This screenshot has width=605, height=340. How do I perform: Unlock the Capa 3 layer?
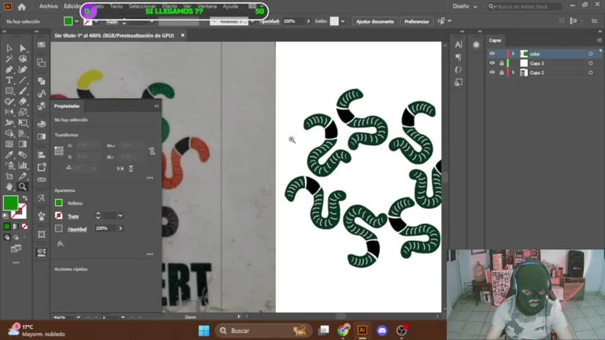(x=501, y=63)
